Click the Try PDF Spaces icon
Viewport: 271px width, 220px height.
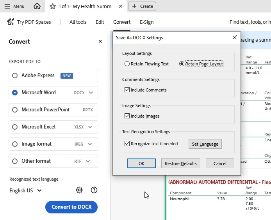[x=11, y=22]
